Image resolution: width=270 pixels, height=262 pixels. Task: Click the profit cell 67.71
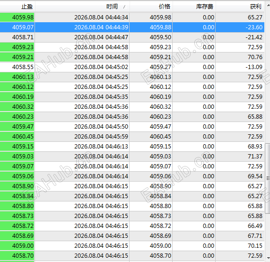click(240, 236)
